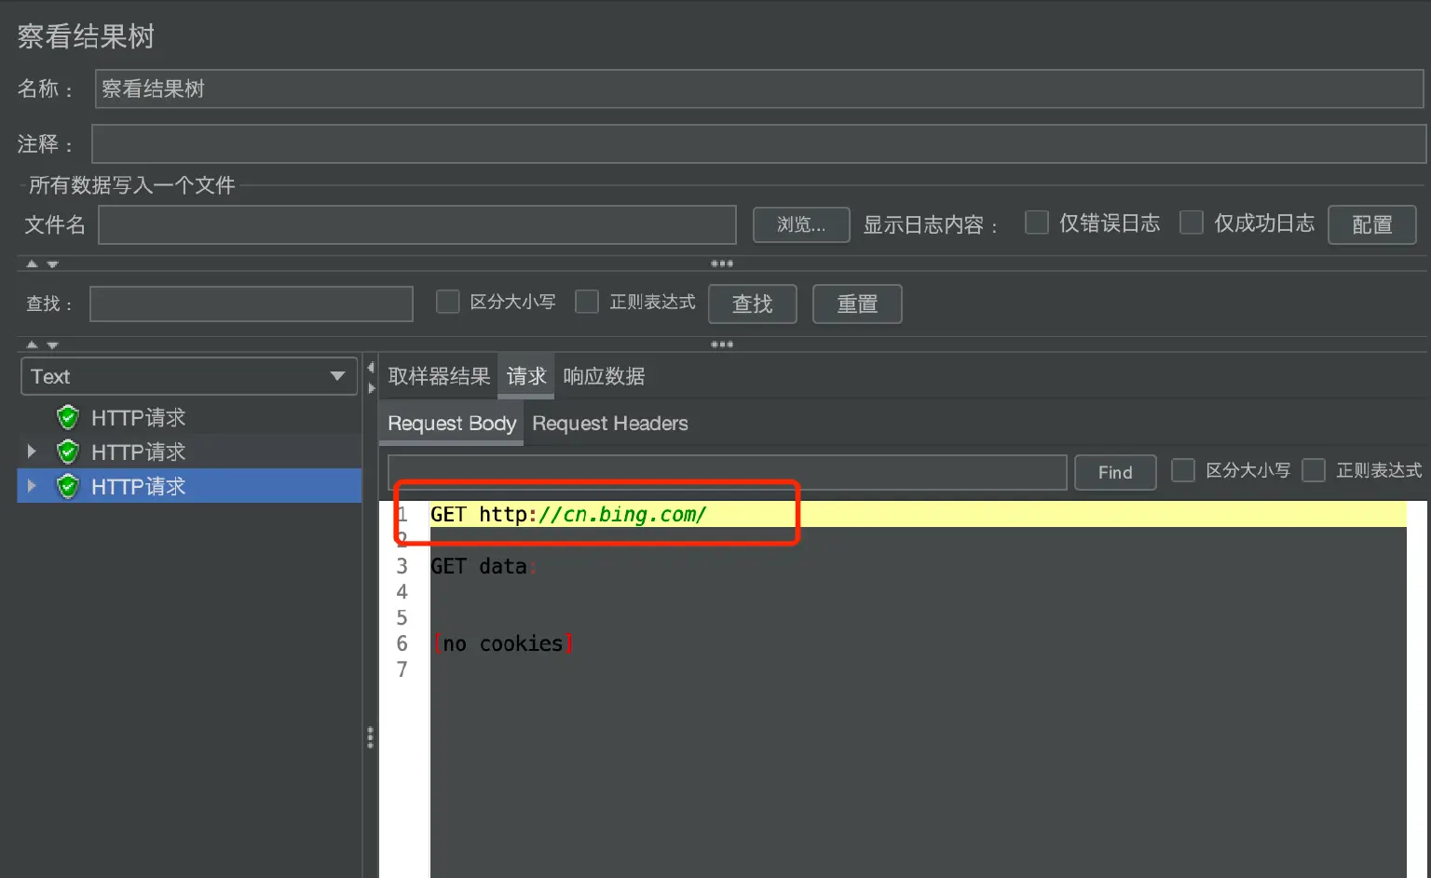
Task: Click the Find button
Action: [1115, 472]
